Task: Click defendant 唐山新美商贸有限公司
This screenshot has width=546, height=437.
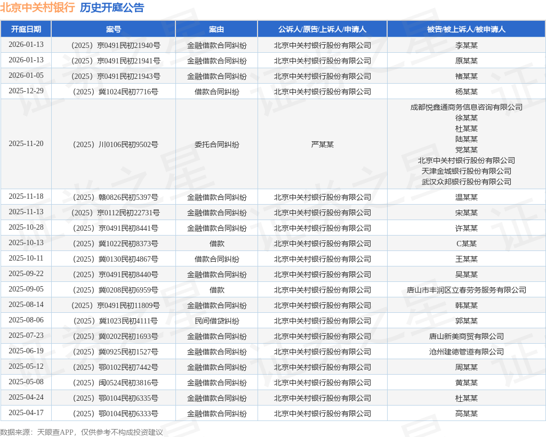Action: click(x=466, y=336)
